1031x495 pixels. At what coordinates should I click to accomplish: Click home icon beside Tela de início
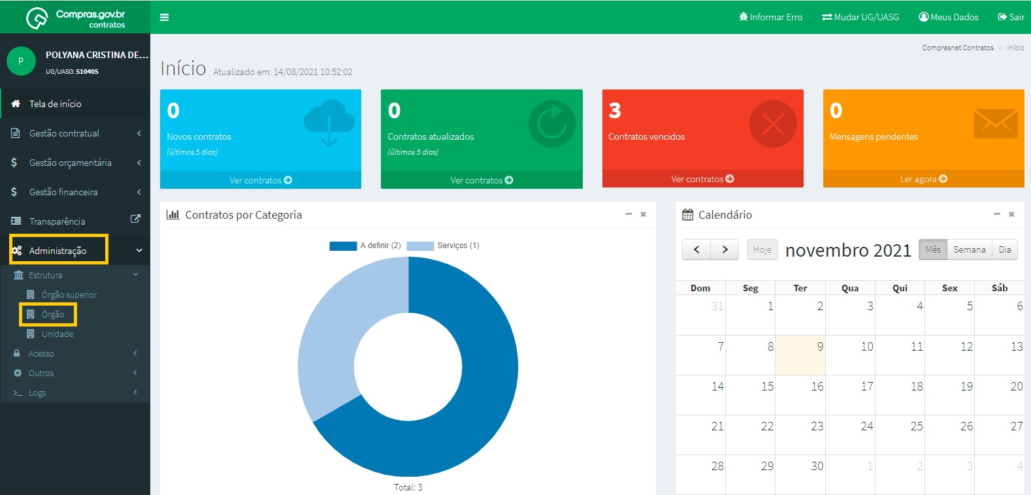point(16,104)
